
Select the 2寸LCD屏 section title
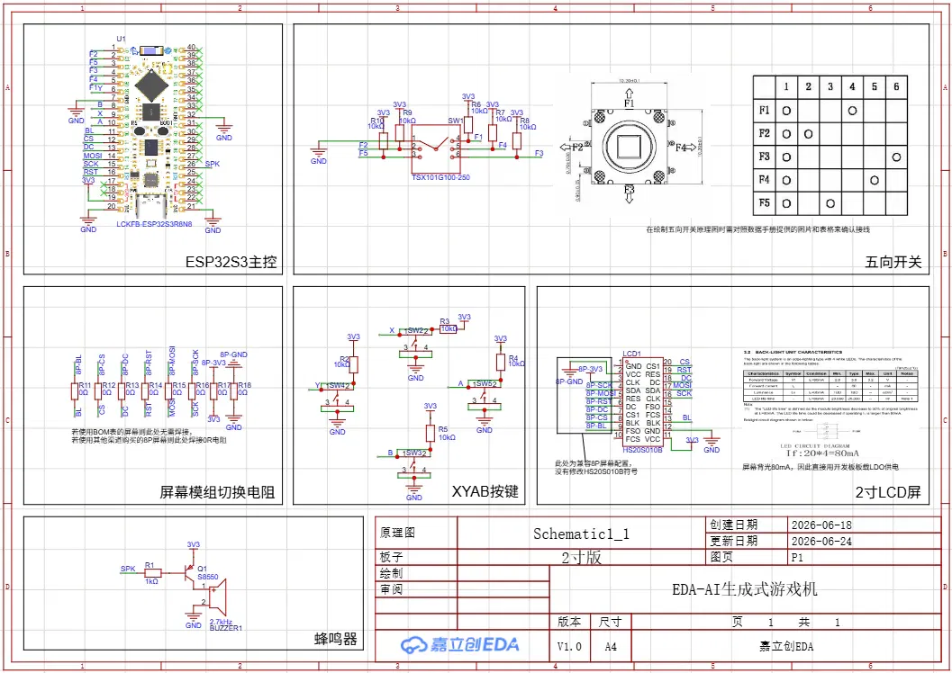[x=888, y=492]
